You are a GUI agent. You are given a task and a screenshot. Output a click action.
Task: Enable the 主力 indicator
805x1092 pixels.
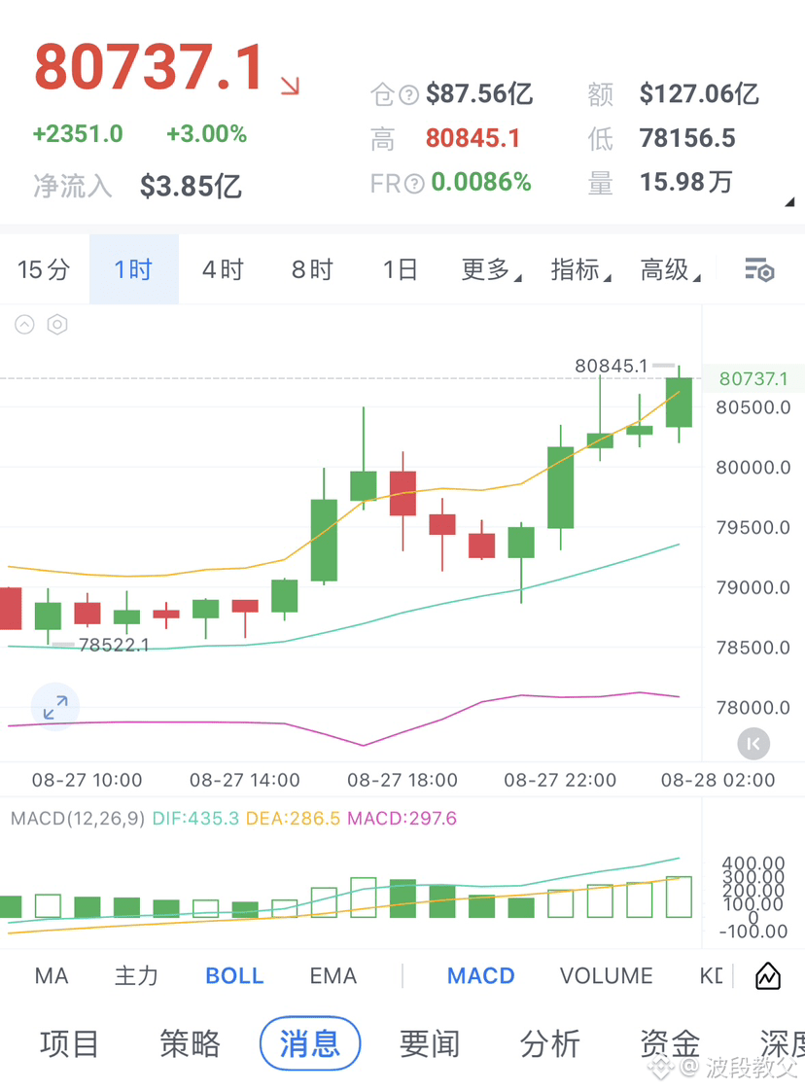point(136,975)
